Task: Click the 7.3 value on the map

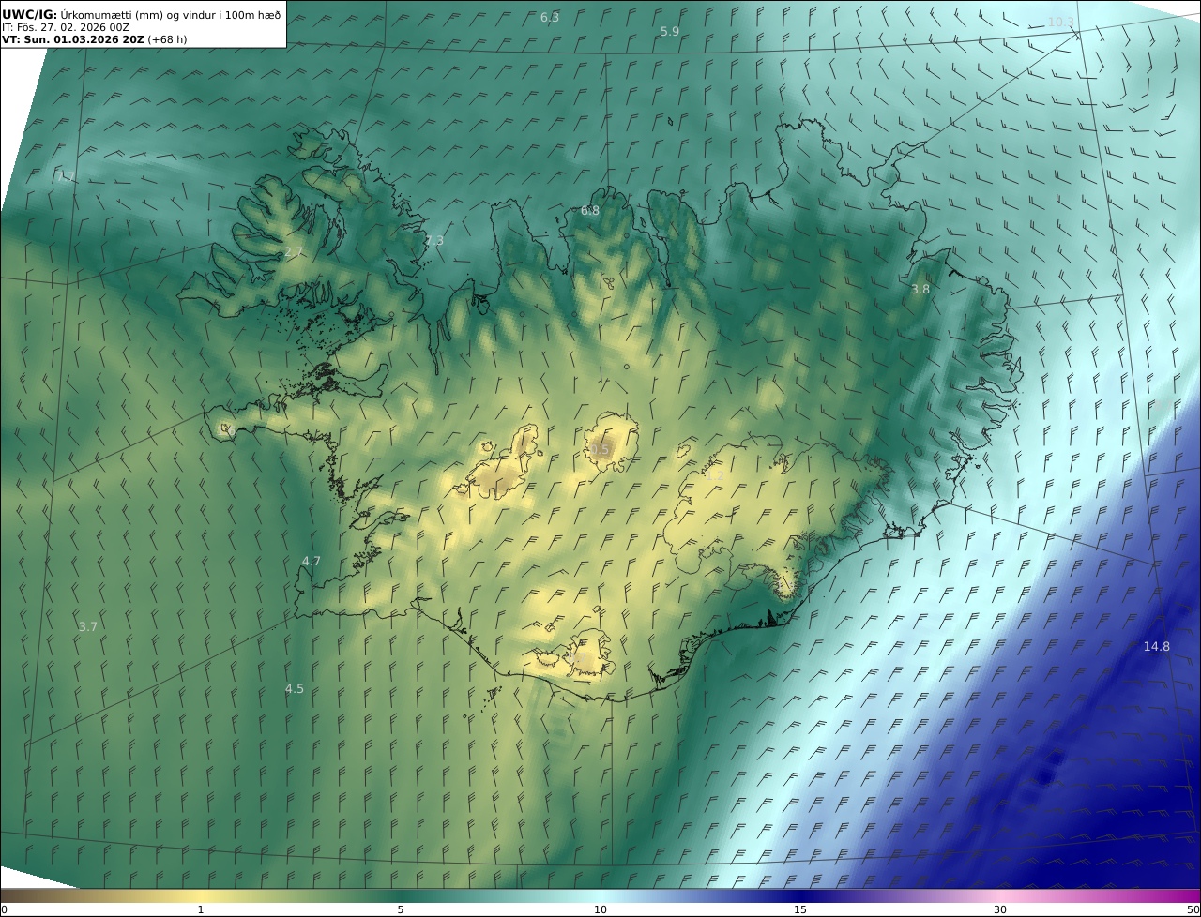Action: (434, 241)
